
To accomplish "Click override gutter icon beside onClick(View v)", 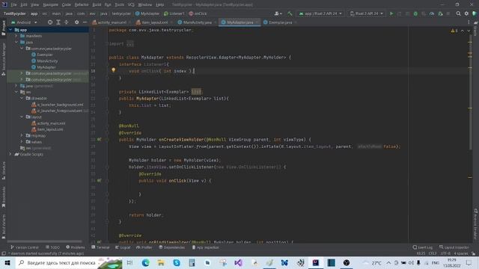I will 99,181.
